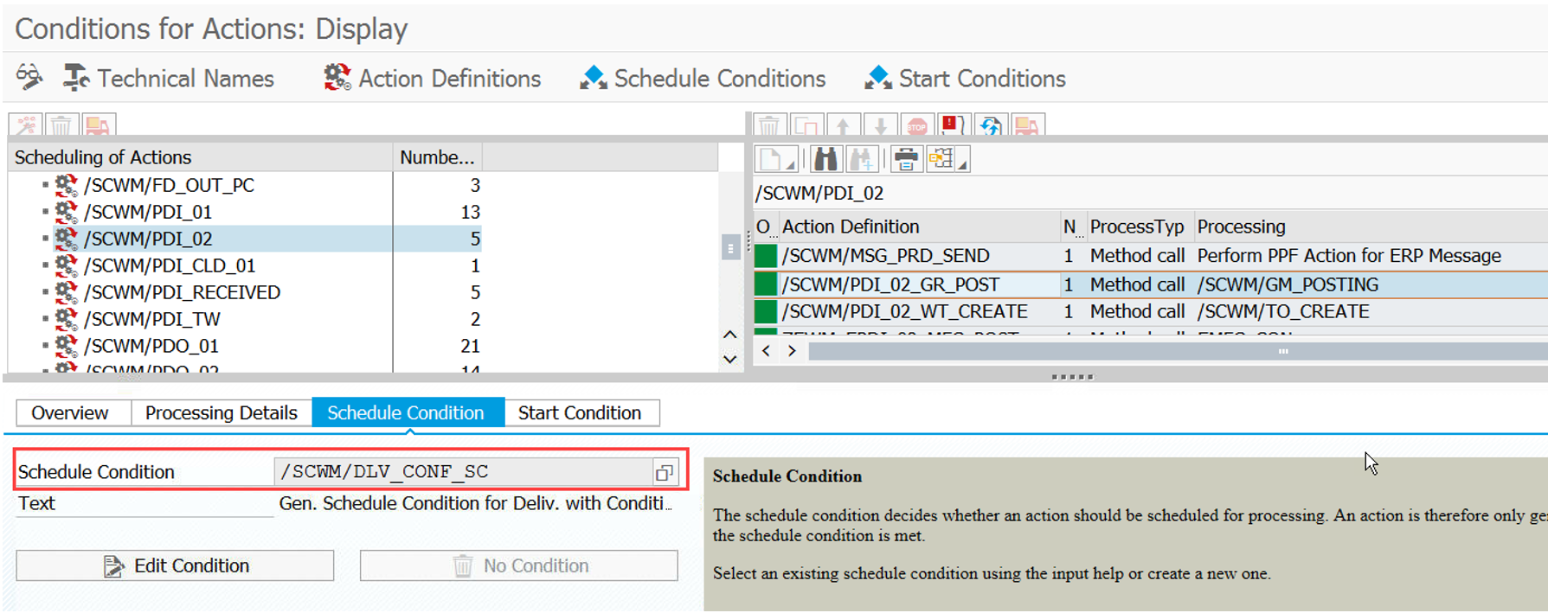
Task: Click the STOP sign deactivate icon
Action: click(x=917, y=125)
